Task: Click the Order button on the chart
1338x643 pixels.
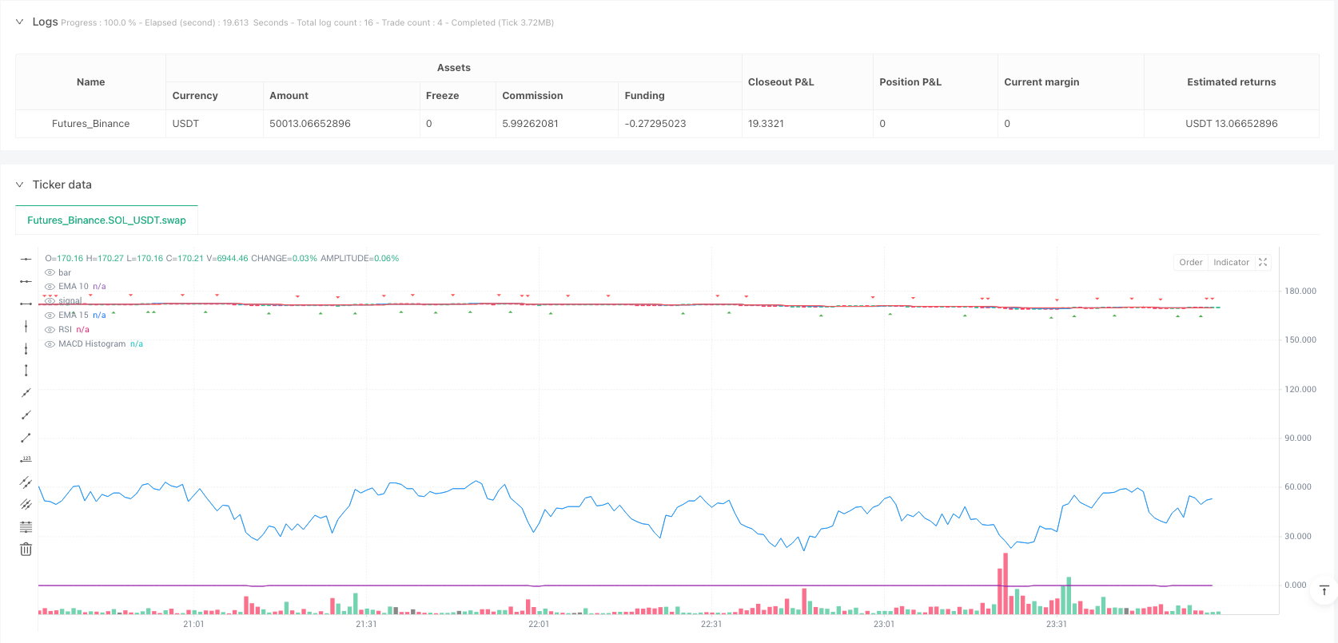Action: click(1190, 262)
